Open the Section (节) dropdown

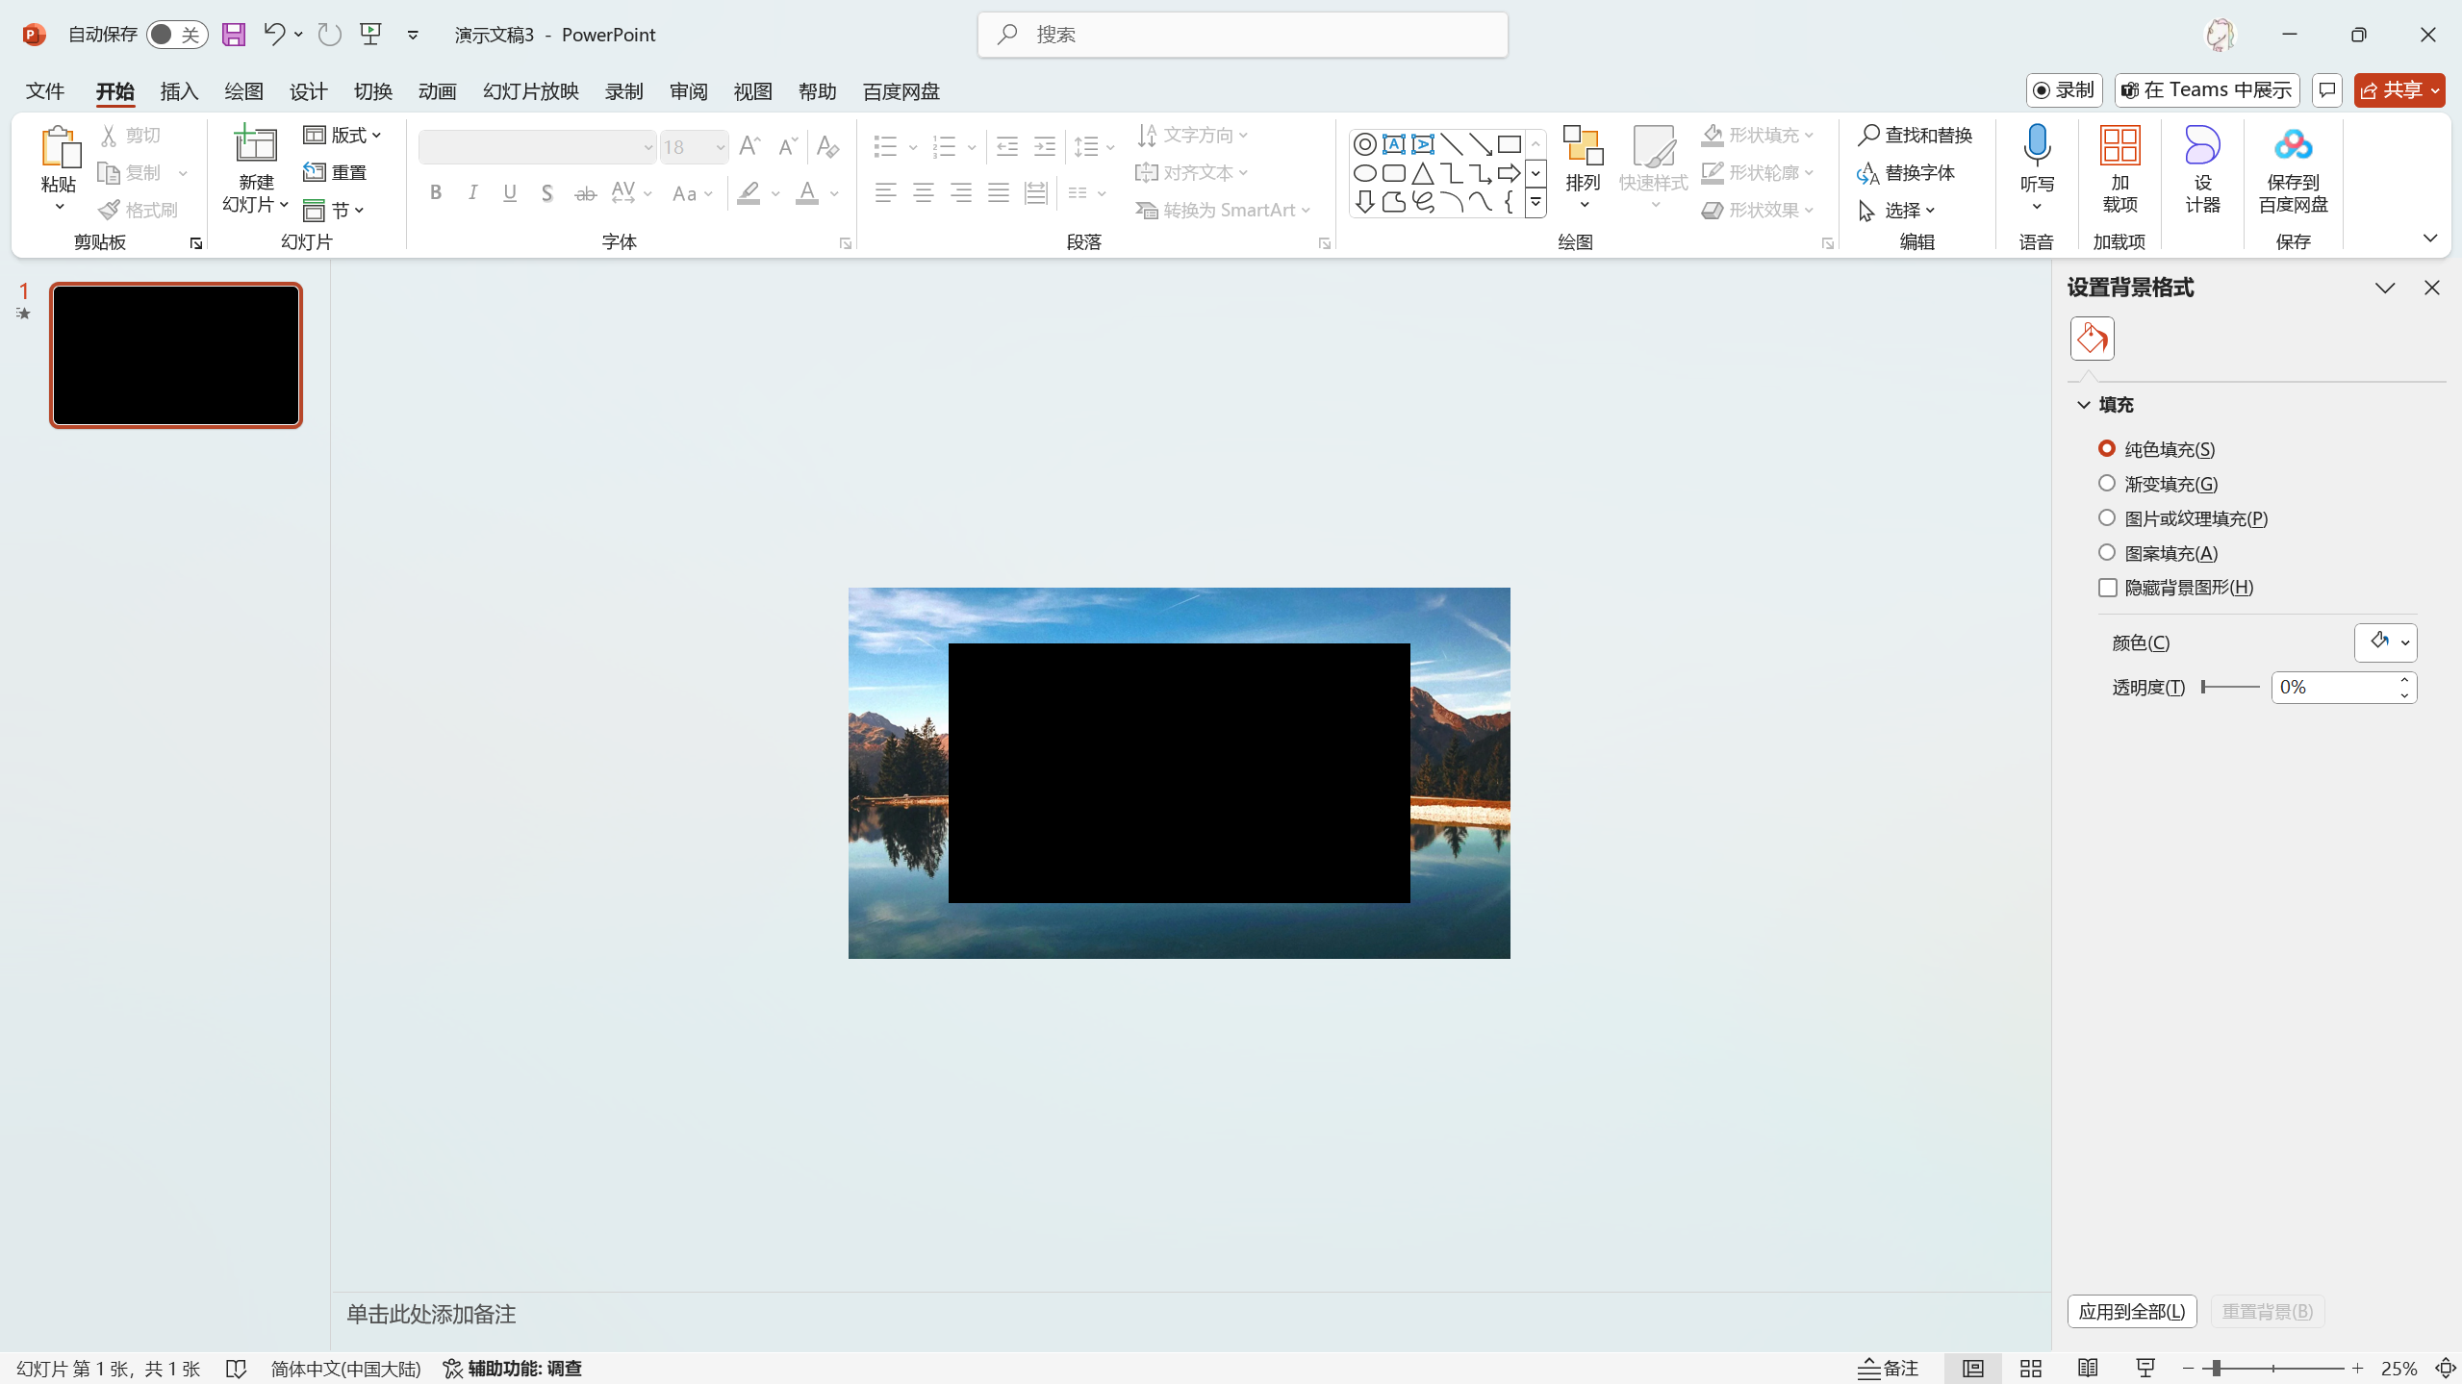(x=334, y=210)
